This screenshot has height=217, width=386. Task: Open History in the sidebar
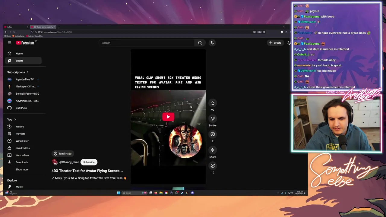click(x=23, y=127)
